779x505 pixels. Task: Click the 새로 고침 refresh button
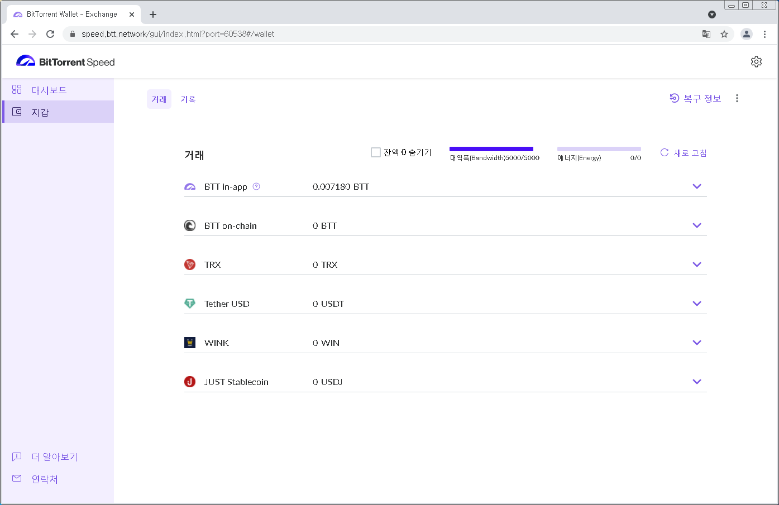tap(684, 153)
